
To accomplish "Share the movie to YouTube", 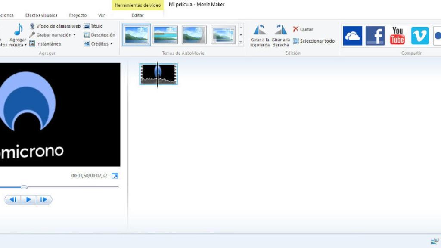I will (397, 36).
